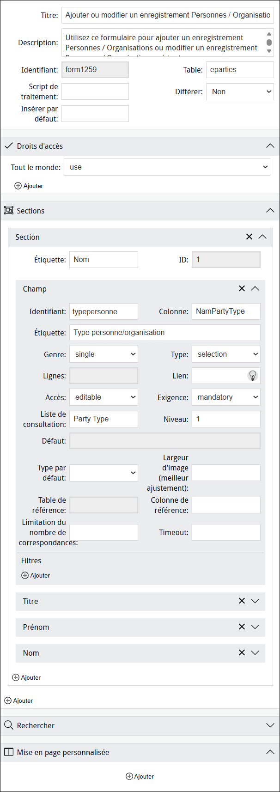Click the Largeur d'image input field

pyautogui.click(x=226, y=473)
